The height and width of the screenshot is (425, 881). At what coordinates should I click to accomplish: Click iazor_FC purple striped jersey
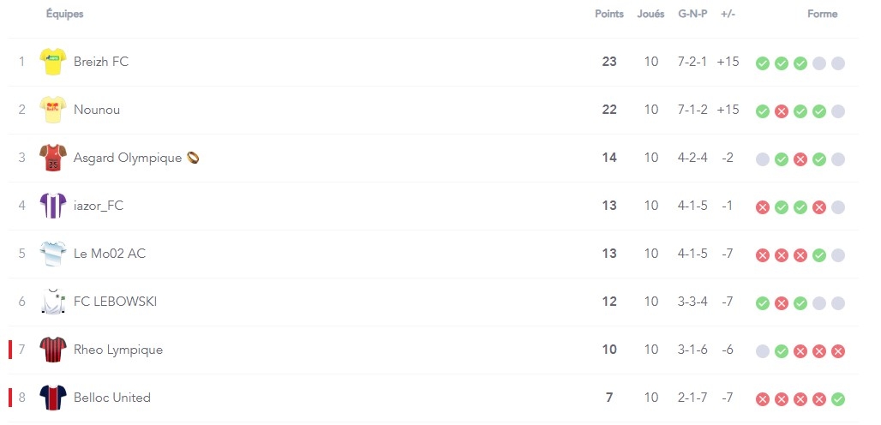tap(53, 206)
